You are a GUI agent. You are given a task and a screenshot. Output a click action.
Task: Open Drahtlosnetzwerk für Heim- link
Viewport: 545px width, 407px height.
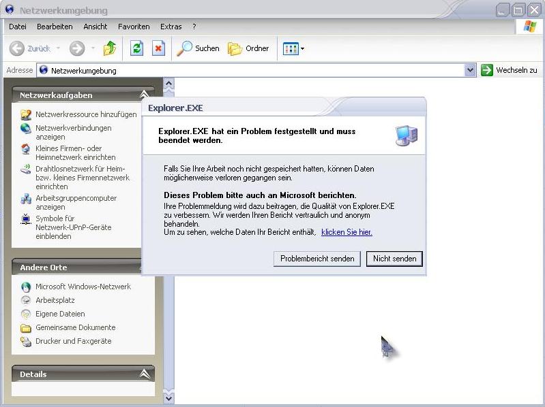click(83, 178)
